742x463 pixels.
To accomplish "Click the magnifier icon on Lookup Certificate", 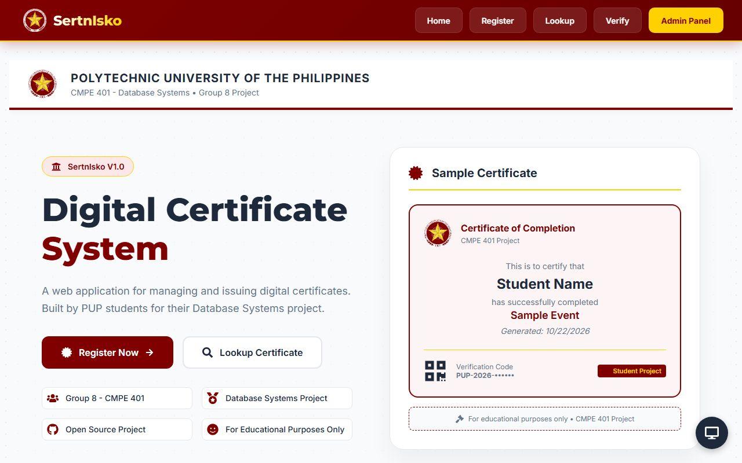I will point(208,352).
